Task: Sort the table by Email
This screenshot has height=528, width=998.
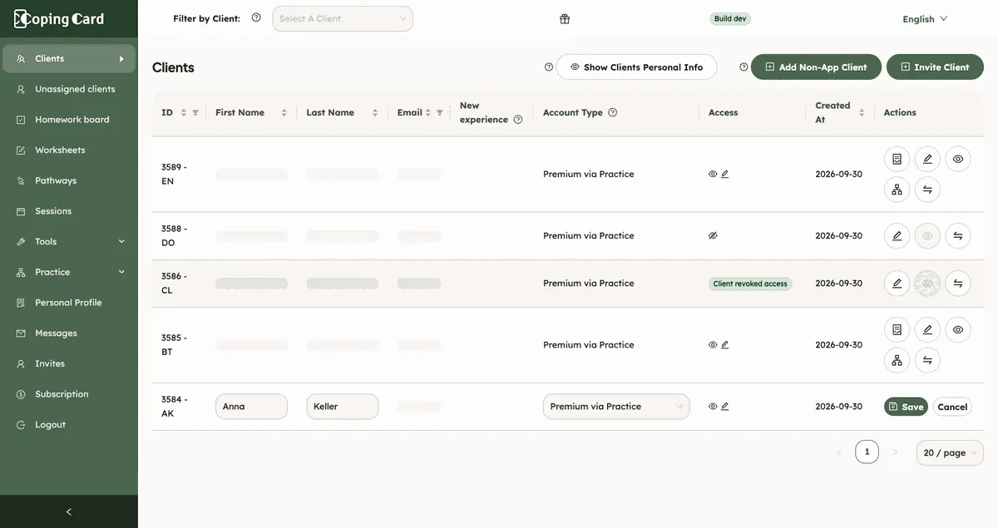Action: [x=428, y=113]
